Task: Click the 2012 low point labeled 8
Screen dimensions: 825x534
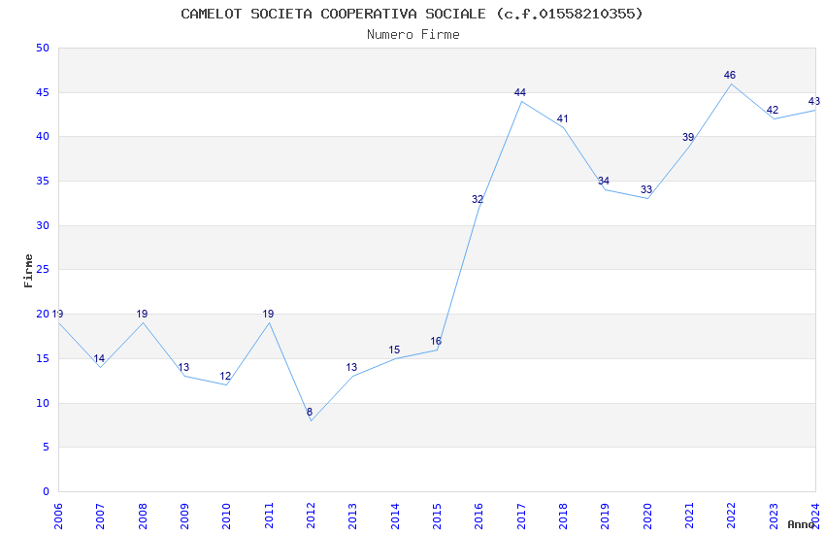Action: pyautogui.click(x=310, y=412)
